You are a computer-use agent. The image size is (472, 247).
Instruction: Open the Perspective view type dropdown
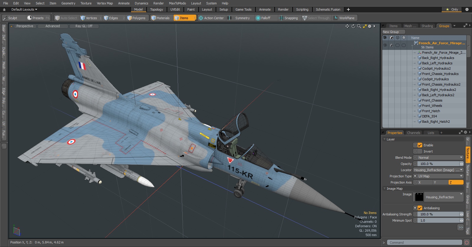point(25,26)
